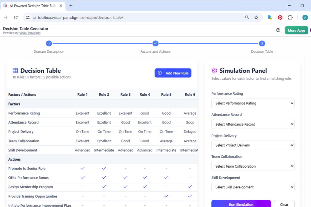Open the Pinterest extension icon
The width and height of the screenshot is (311, 207).
280,17
